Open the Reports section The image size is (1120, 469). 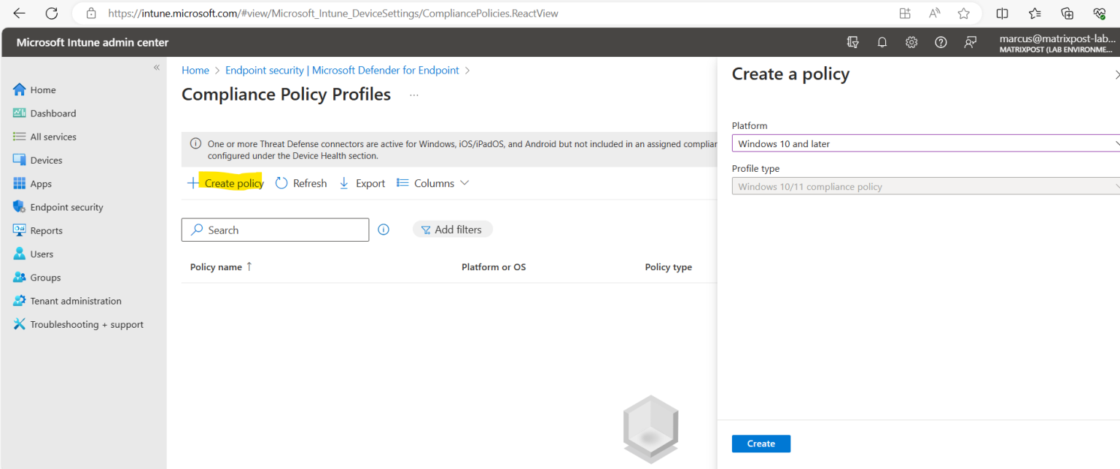coord(47,230)
